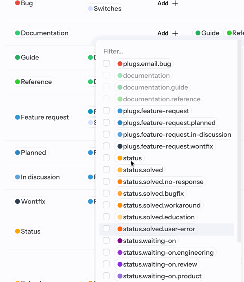The image size is (244, 282).
Task: Open the Bug label in table
Action: 24,3
